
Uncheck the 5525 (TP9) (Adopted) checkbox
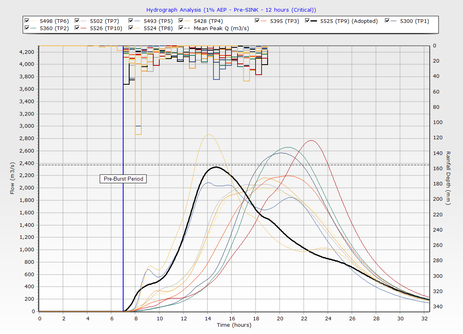coord(308,21)
